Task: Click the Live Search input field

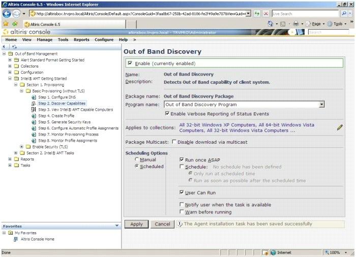Action: point(305,14)
